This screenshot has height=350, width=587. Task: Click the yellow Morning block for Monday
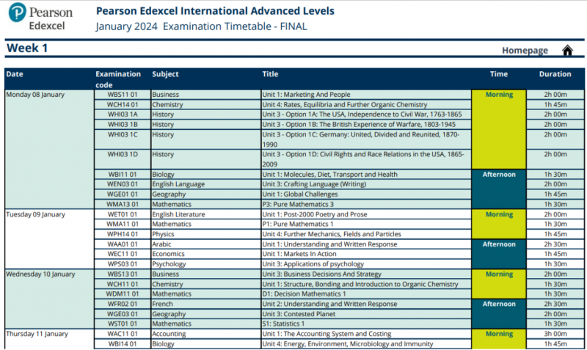[x=499, y=129]
